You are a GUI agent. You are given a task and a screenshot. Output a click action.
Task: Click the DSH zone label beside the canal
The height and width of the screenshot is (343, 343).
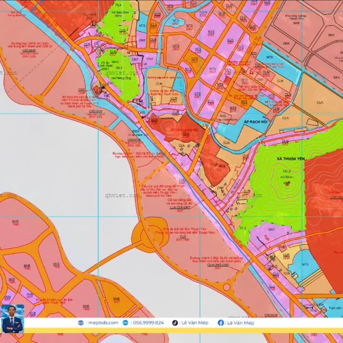click(x=136, y=132)
